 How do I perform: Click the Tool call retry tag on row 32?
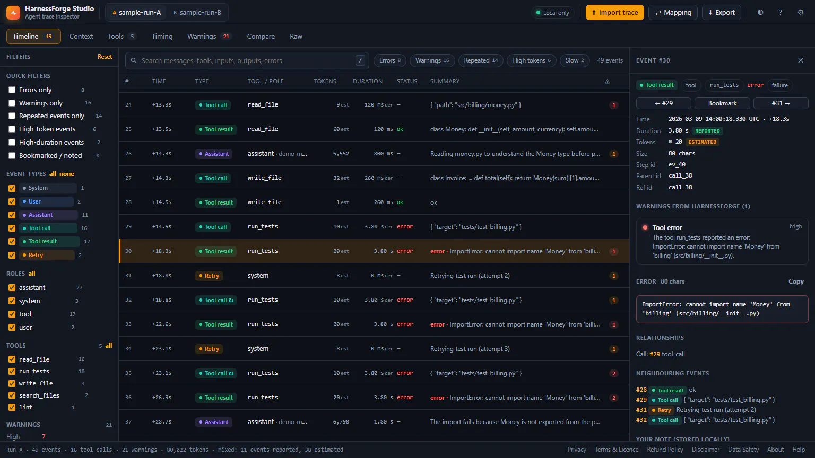216,300
